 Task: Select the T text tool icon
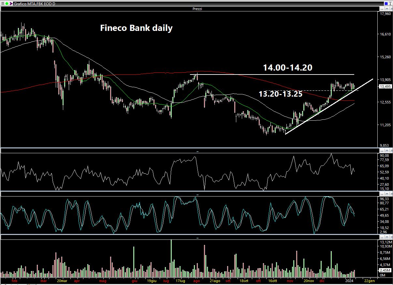pyautogui.click(x=390, y=3)
